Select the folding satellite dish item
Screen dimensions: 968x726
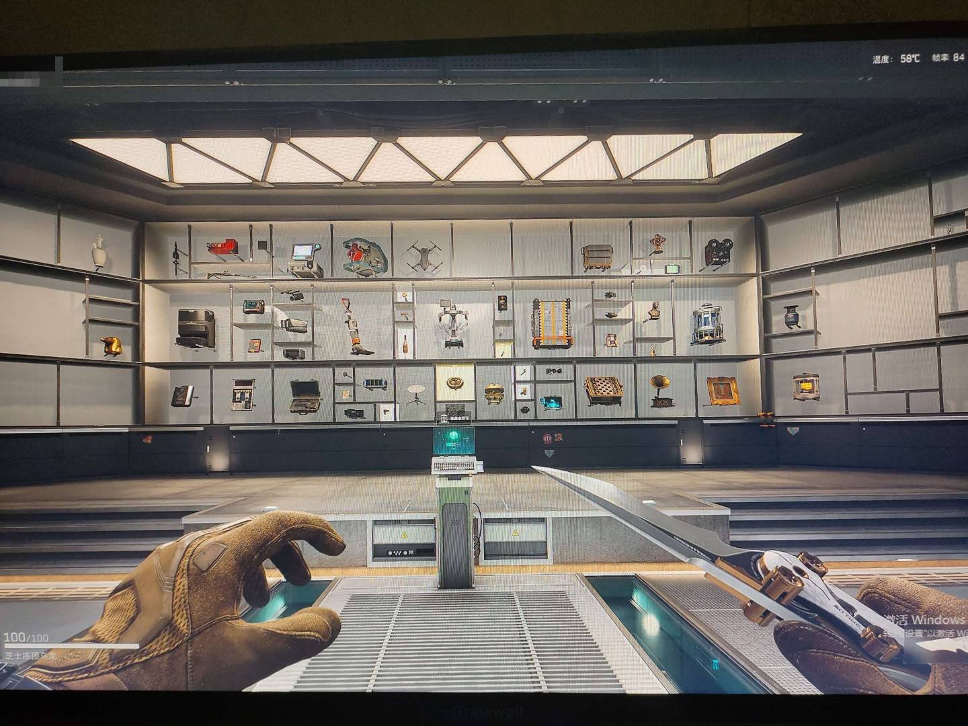(x=417, y=394)
